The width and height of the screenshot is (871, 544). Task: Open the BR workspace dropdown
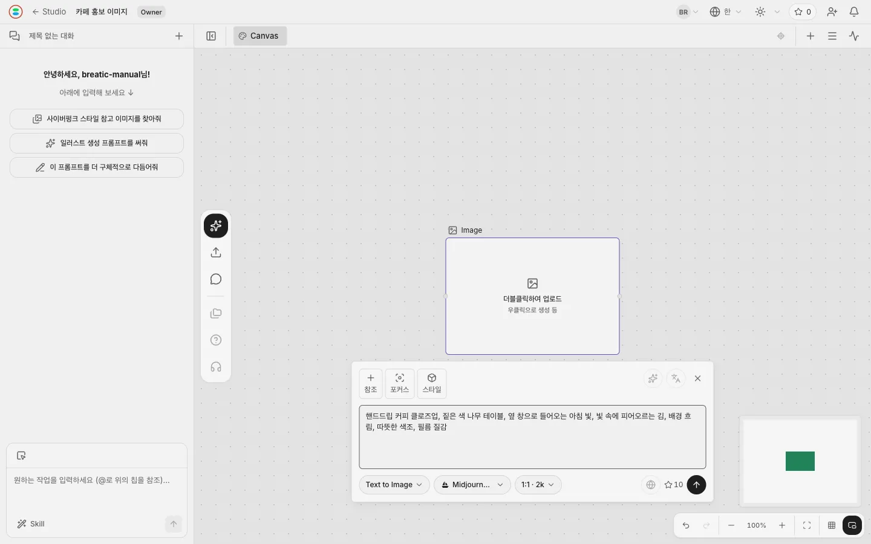click(x=688, y=11)
